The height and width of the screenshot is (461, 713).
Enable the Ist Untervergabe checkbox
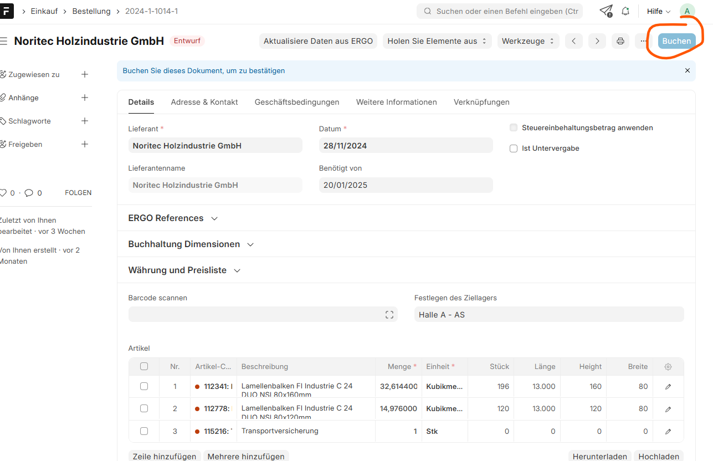click(514, 148)
